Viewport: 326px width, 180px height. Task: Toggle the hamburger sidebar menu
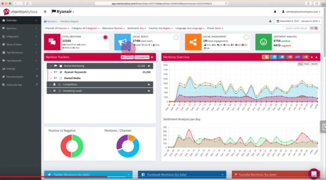45,12
